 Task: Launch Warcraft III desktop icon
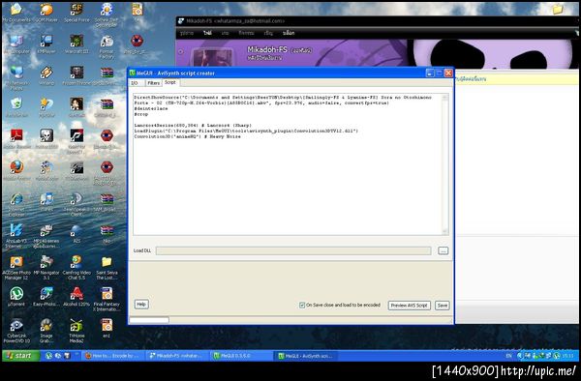pos(76,41)
